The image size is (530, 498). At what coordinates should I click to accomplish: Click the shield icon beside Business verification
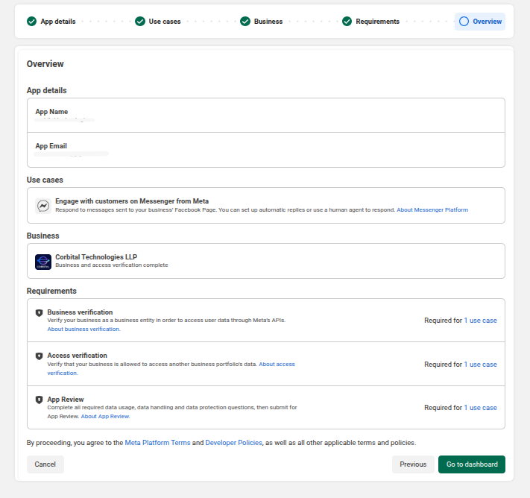point(40,312)
